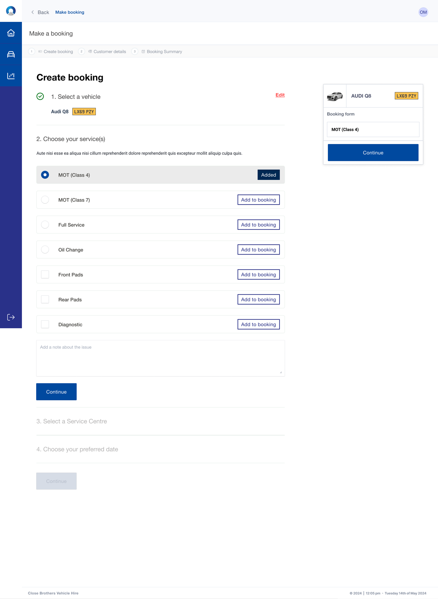Select the Full Service radio button
This screenshot has height=599, width=438.
coord(45,225)
